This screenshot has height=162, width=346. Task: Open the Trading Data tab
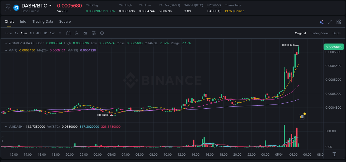point(43,22)
